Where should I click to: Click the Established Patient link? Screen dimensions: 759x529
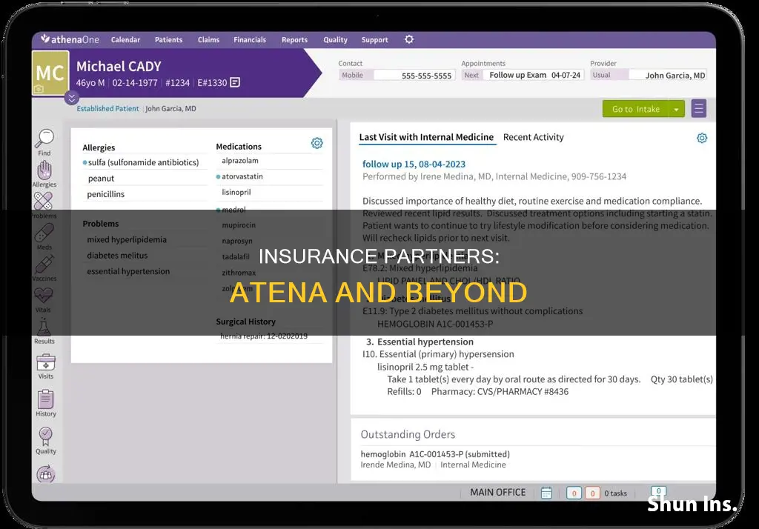click(x=107, y=108)
